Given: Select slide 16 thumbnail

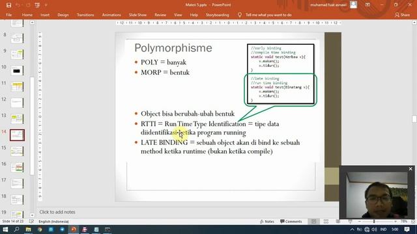Looking at the screenshot, I should tap(17, 168).
